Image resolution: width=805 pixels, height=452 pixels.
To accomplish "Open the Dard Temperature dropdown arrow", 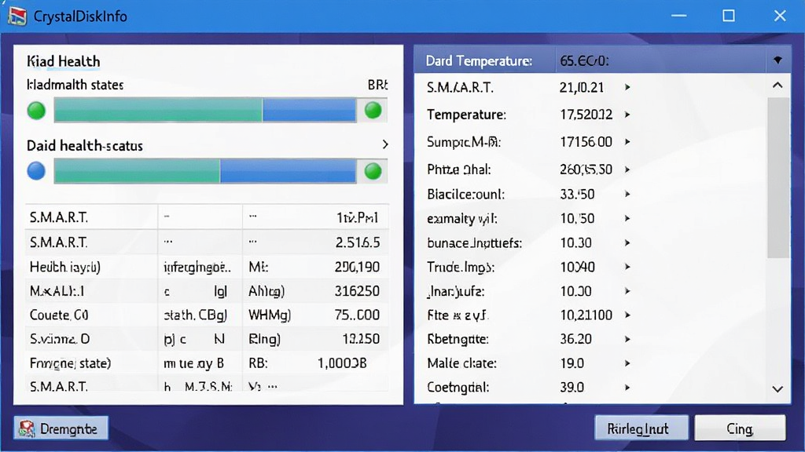I will [x=777, y=60].
